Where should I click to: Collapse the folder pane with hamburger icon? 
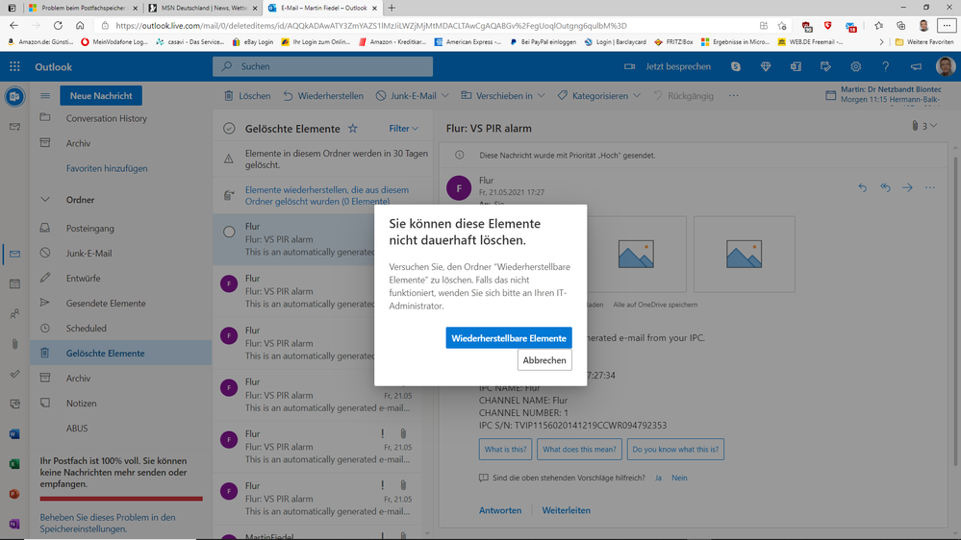coord(45,95)
